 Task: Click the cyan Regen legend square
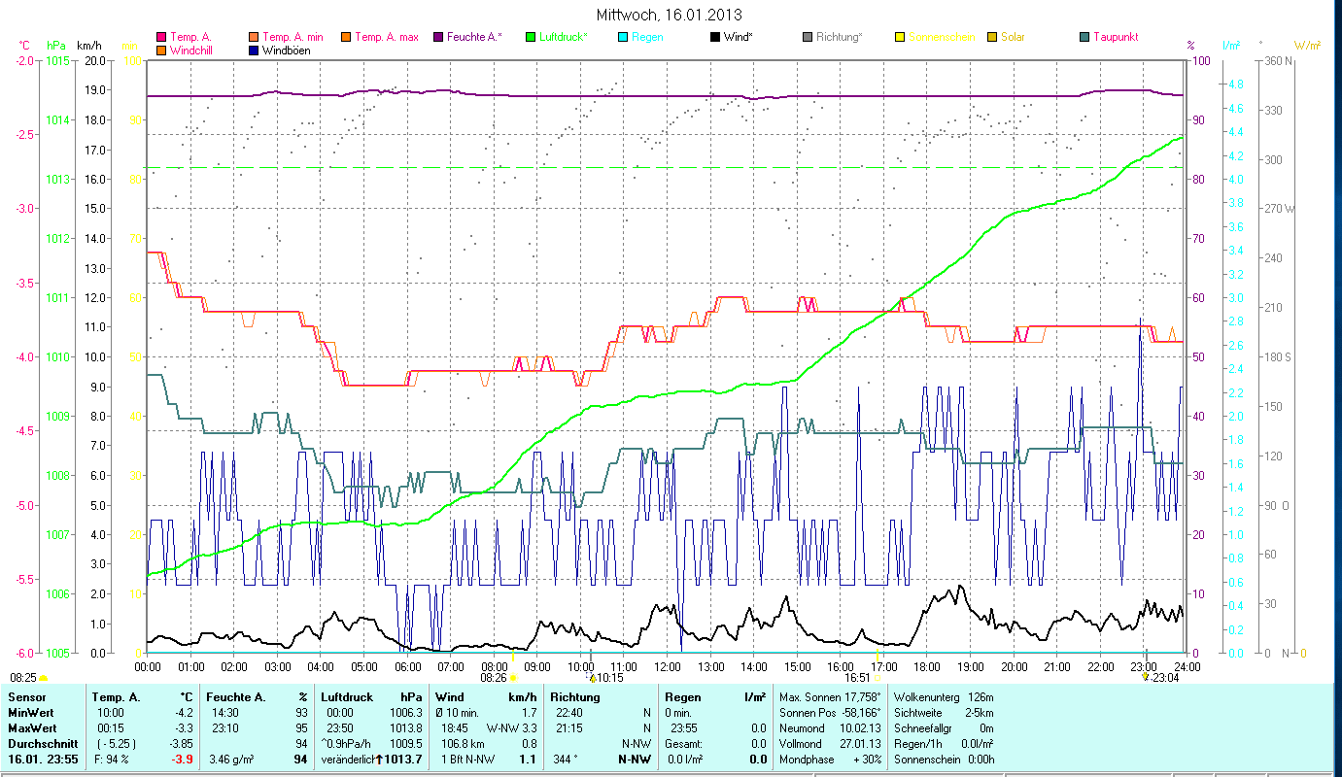click(x=623, y=38)
